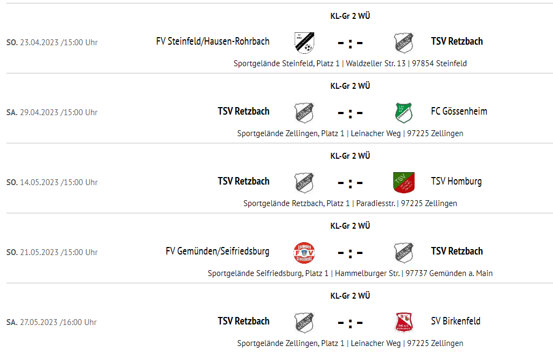The height and width of the screenshot is (353, 553).
Task: Click TSV Retzbach crest in 27.05.2023 match
Action: (x=304, y=322)
